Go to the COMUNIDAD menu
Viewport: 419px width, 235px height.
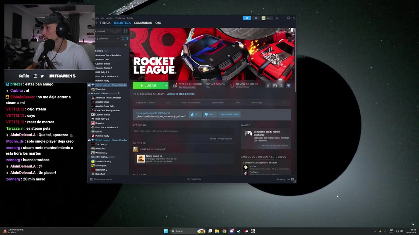143,23
